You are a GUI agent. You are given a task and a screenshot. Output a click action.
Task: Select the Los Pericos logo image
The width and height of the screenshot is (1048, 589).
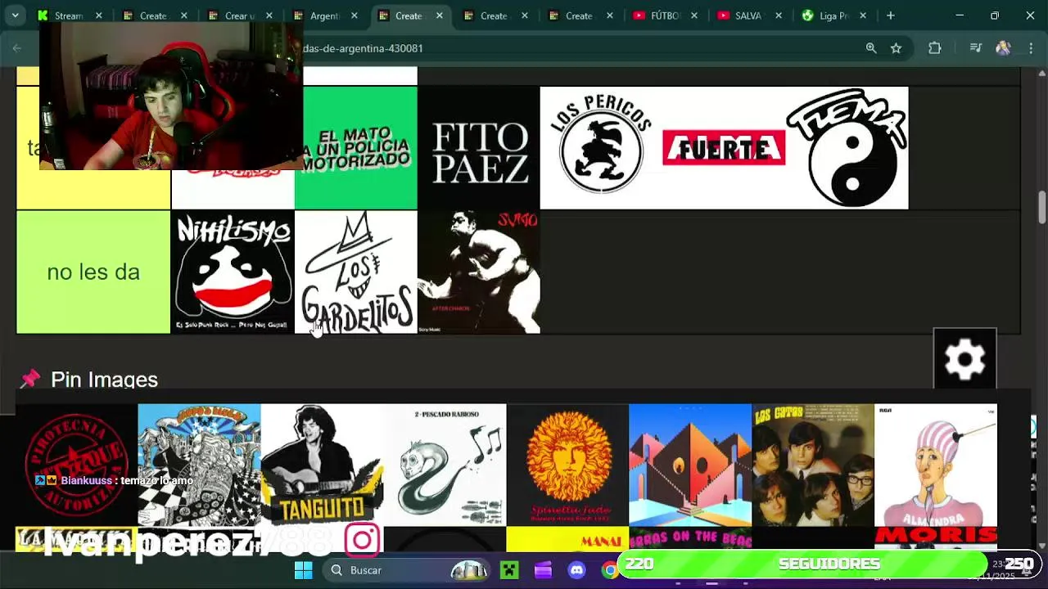[602, 148]
